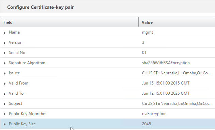215x130 pixels.
Task: Expand the Valid From row arrow
Action: pos(4,83)
